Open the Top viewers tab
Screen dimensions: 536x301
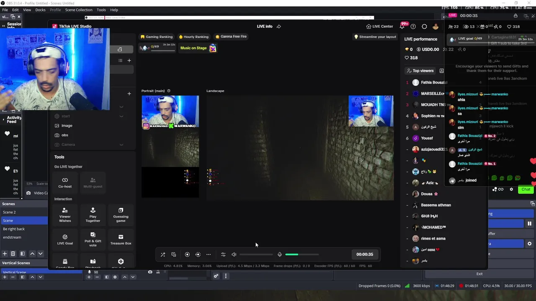point(420,71)
